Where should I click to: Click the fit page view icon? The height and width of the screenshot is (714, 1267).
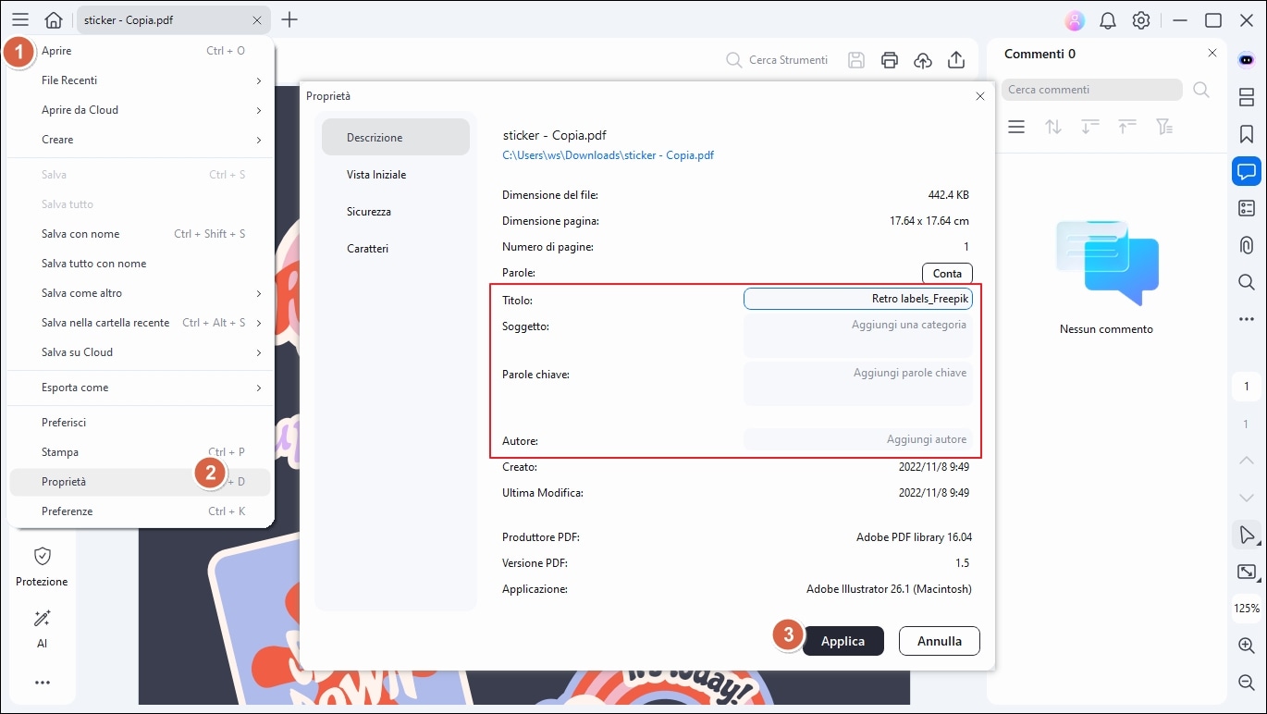[1247, 572]
